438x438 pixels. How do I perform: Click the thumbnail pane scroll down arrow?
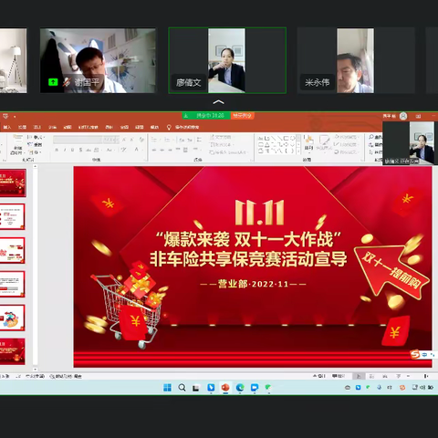pos(36,370)
